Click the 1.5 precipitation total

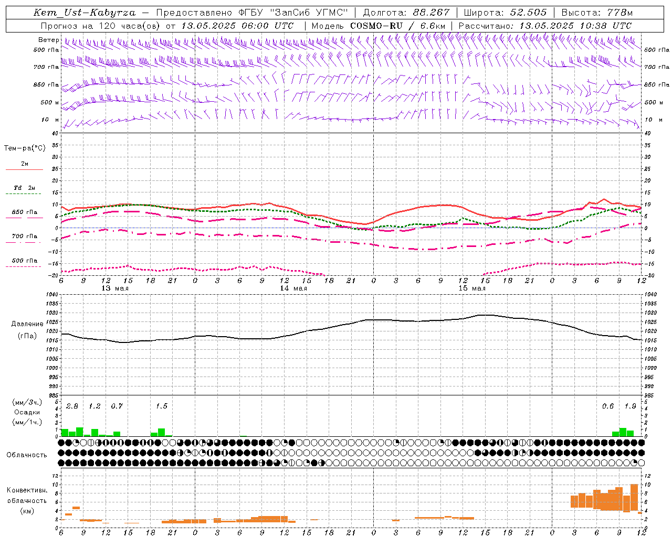161,406
